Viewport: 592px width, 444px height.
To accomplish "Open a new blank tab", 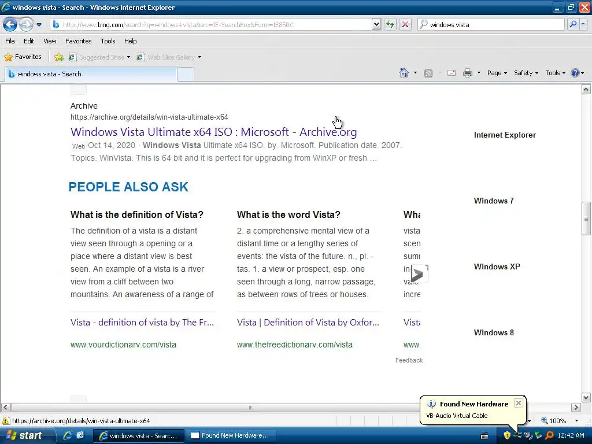I will [186, 75].
